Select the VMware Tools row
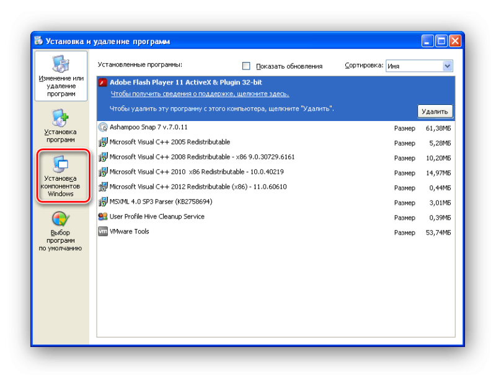The image size is (496, 378). pos(276,232)
